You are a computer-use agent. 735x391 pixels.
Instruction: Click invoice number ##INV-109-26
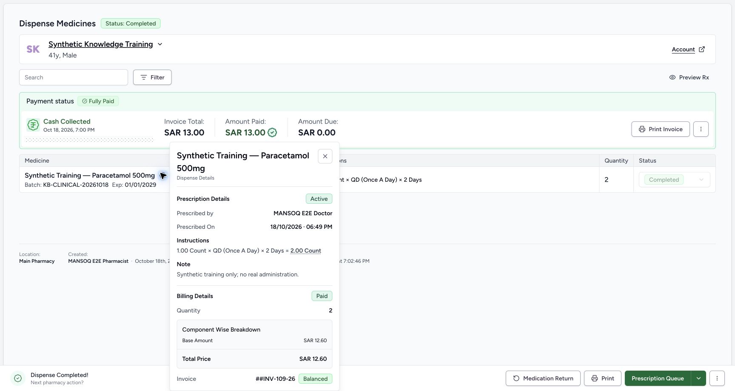[x=275, y=379]
